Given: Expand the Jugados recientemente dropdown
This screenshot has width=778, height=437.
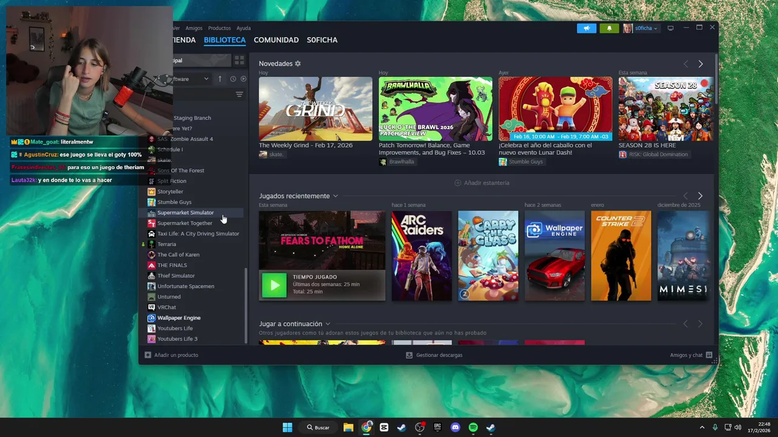Looking at the screenshot, I should 336,196.
